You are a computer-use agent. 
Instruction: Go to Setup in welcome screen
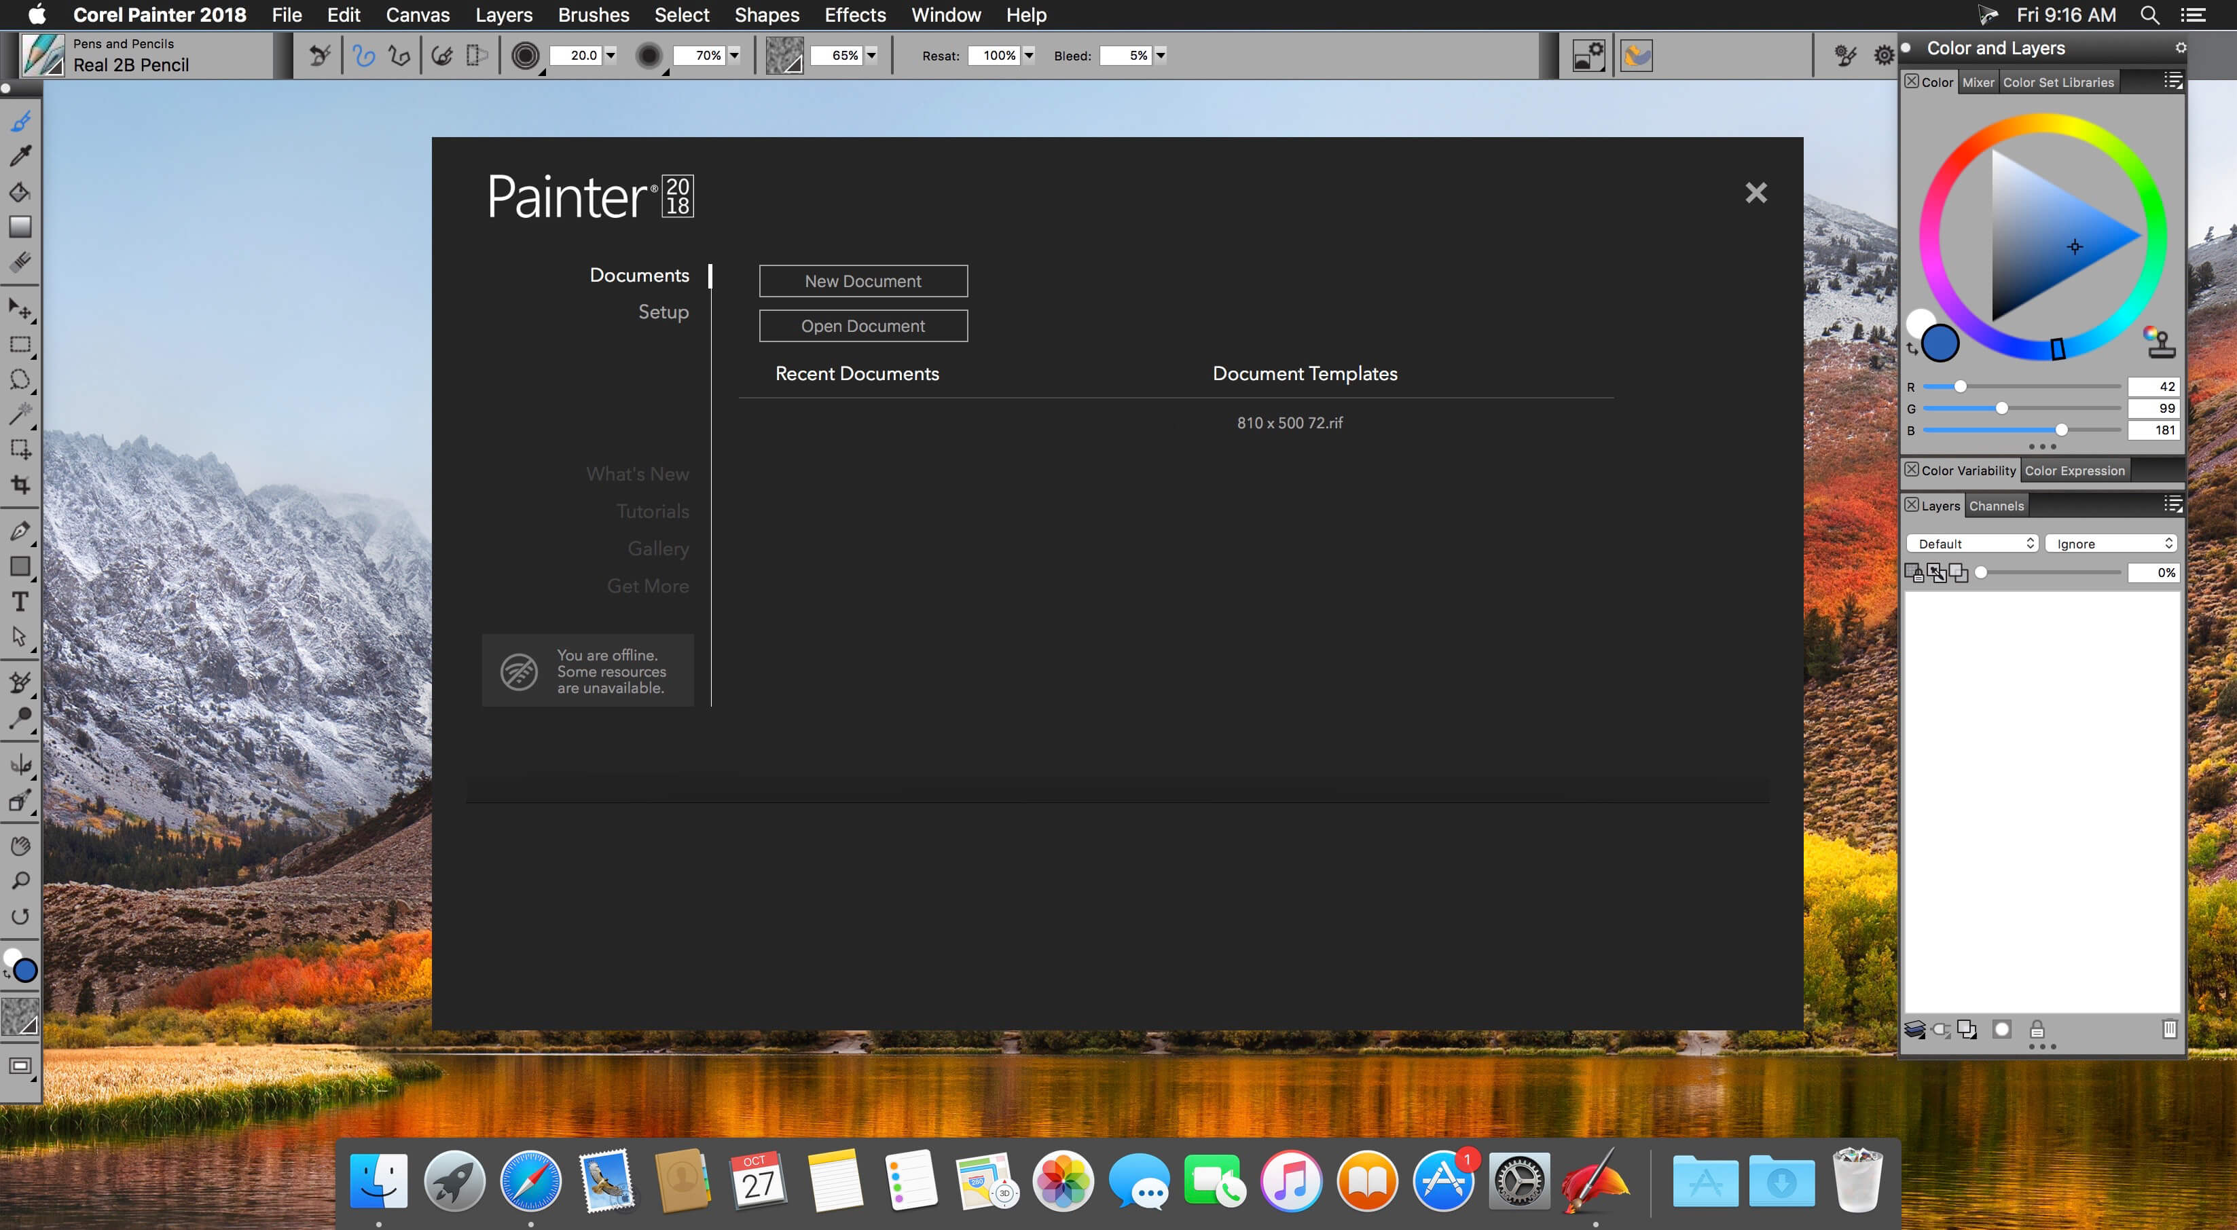pos(663,312)
